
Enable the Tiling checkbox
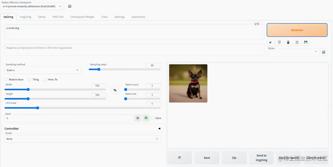coord(30,79)
